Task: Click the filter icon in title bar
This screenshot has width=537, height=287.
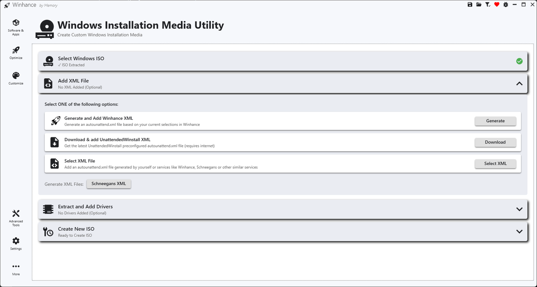Action: point(488,5)
